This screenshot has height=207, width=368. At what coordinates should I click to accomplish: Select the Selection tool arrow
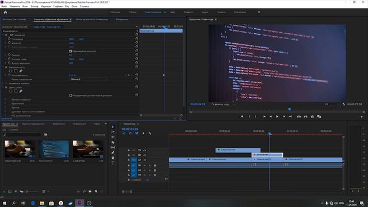113,127
